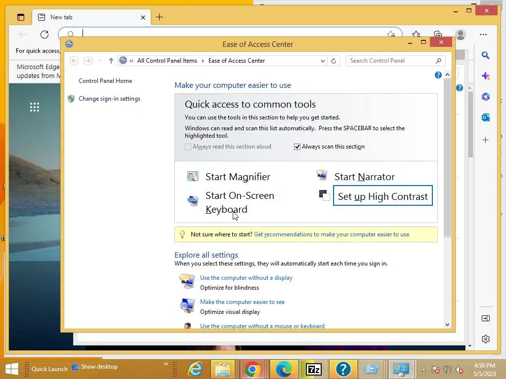This screenshot has height=379, width=506.
Task: Click the High Contrast icon
Action: (324, 195)
